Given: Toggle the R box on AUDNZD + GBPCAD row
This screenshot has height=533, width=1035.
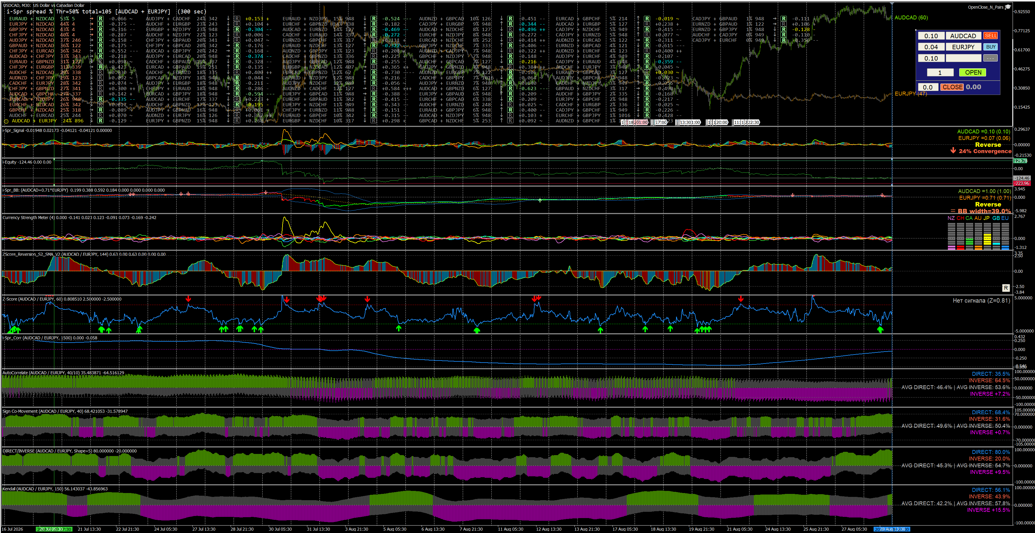Looking at the screenshot, I should (x=510, y=19).
